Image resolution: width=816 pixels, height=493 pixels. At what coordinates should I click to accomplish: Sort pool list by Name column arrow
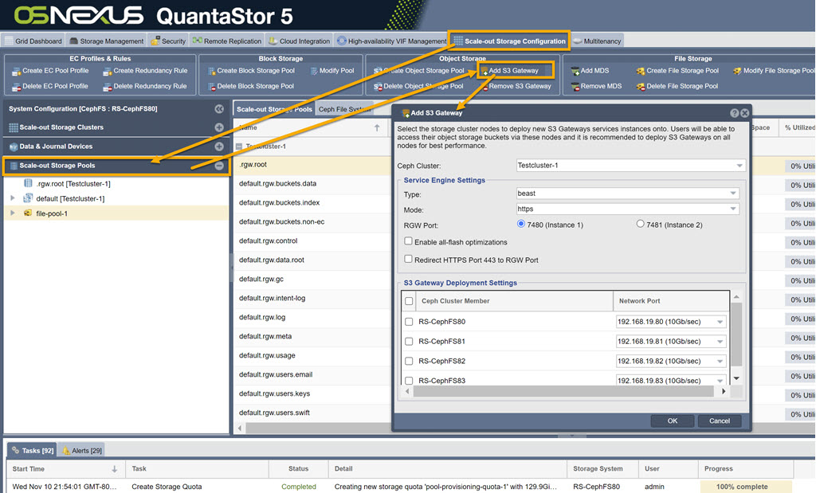[x=377, y=128]
